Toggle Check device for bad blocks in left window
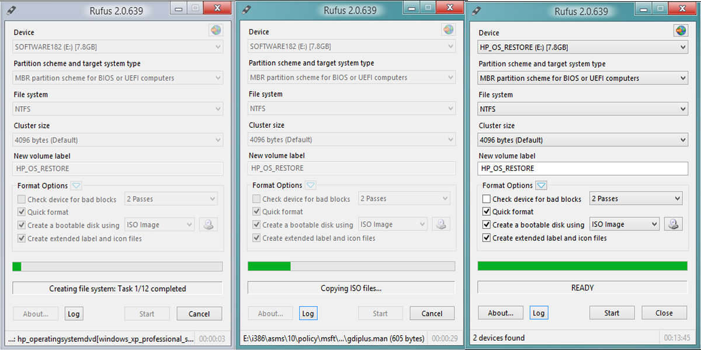This screenshot has width=701, height=350. pos(22,199)
